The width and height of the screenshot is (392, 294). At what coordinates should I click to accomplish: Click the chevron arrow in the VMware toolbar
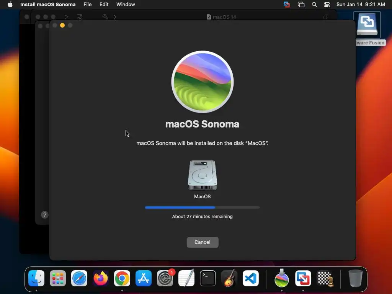115,17
